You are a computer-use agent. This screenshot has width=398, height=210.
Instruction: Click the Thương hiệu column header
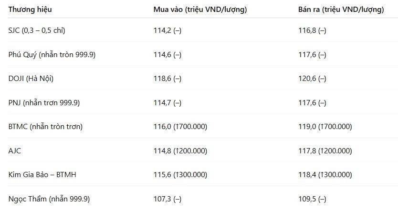30,10
